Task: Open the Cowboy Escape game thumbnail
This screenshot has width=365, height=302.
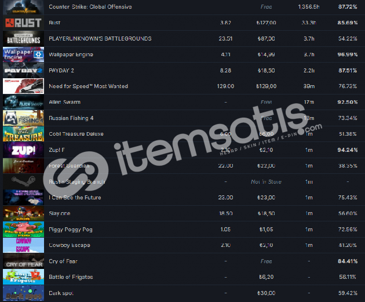Action: click(x=23, y=245)
